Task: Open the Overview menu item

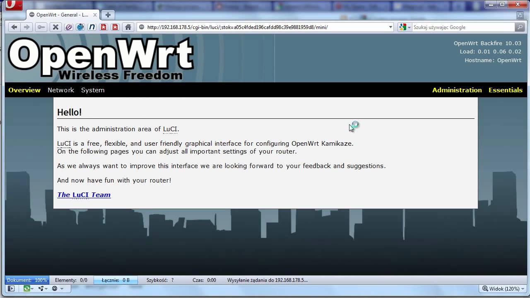Action: [24, 90]
